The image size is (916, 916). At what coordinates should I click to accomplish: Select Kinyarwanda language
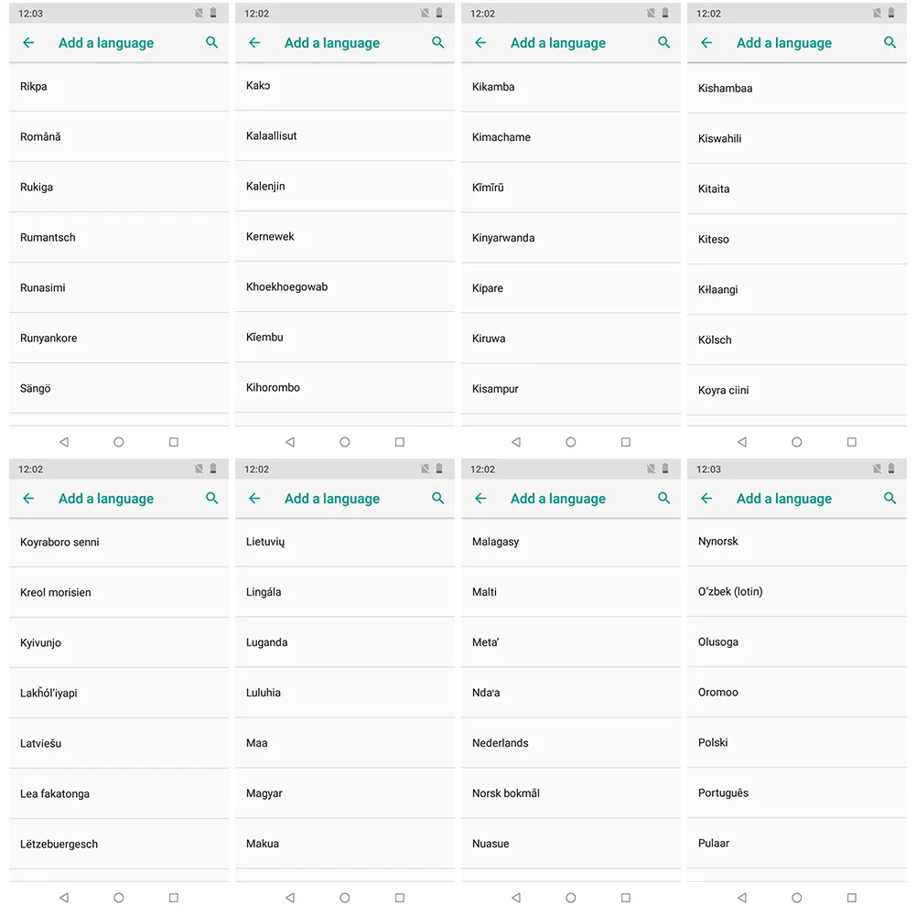click(x=571, y=238)
